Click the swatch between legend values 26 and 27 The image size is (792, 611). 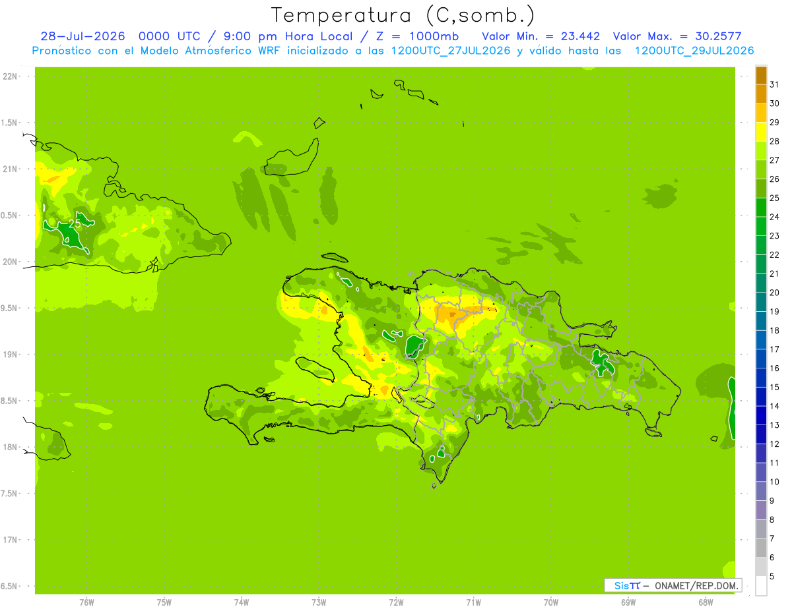click(761, 169)
